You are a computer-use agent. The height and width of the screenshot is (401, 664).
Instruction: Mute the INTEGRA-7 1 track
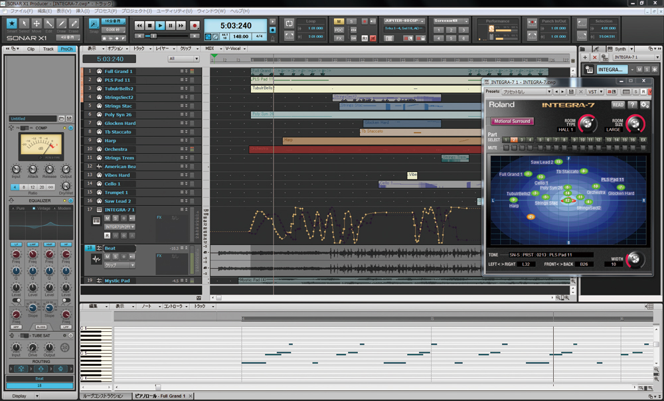[107, 218]
